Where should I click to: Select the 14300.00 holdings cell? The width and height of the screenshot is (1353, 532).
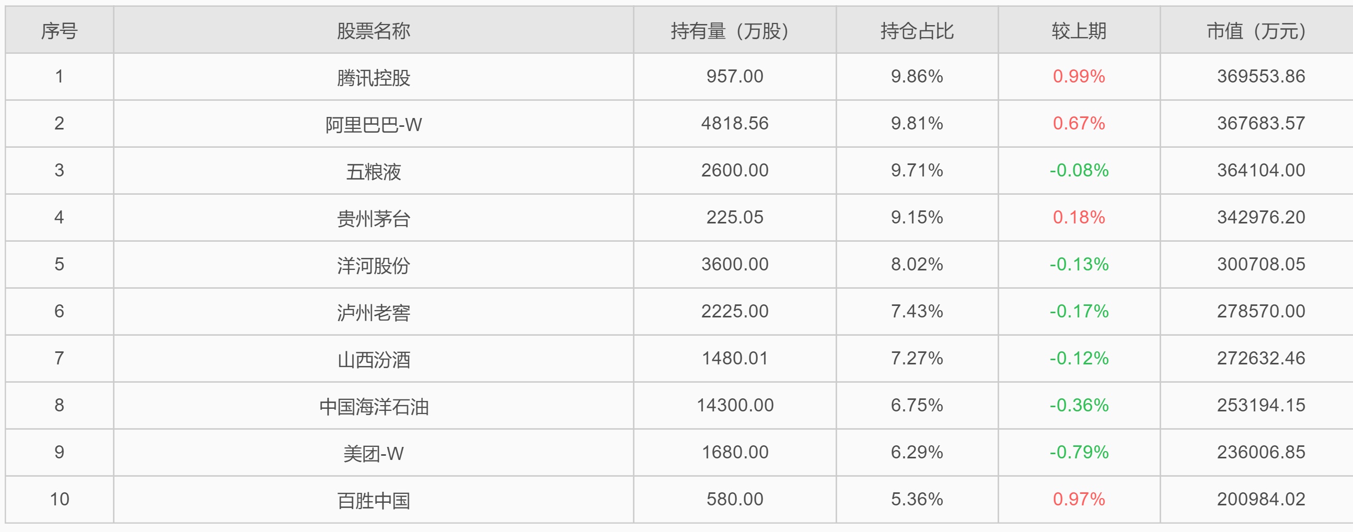734,405
